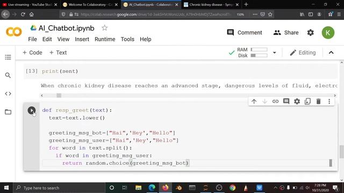The image size is (344, 193).
Task: Move cell down with arrow icon
Action: tap(264, 101)
